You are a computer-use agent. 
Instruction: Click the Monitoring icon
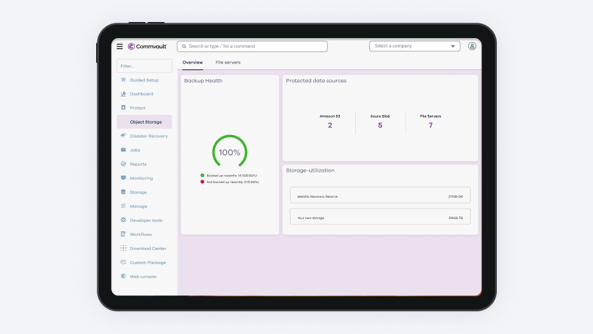click(x=124, y=178)
